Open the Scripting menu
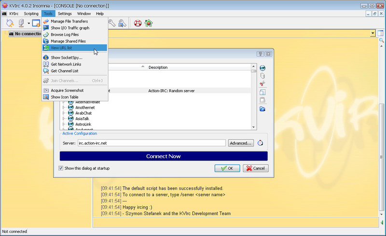 (31, 13)
